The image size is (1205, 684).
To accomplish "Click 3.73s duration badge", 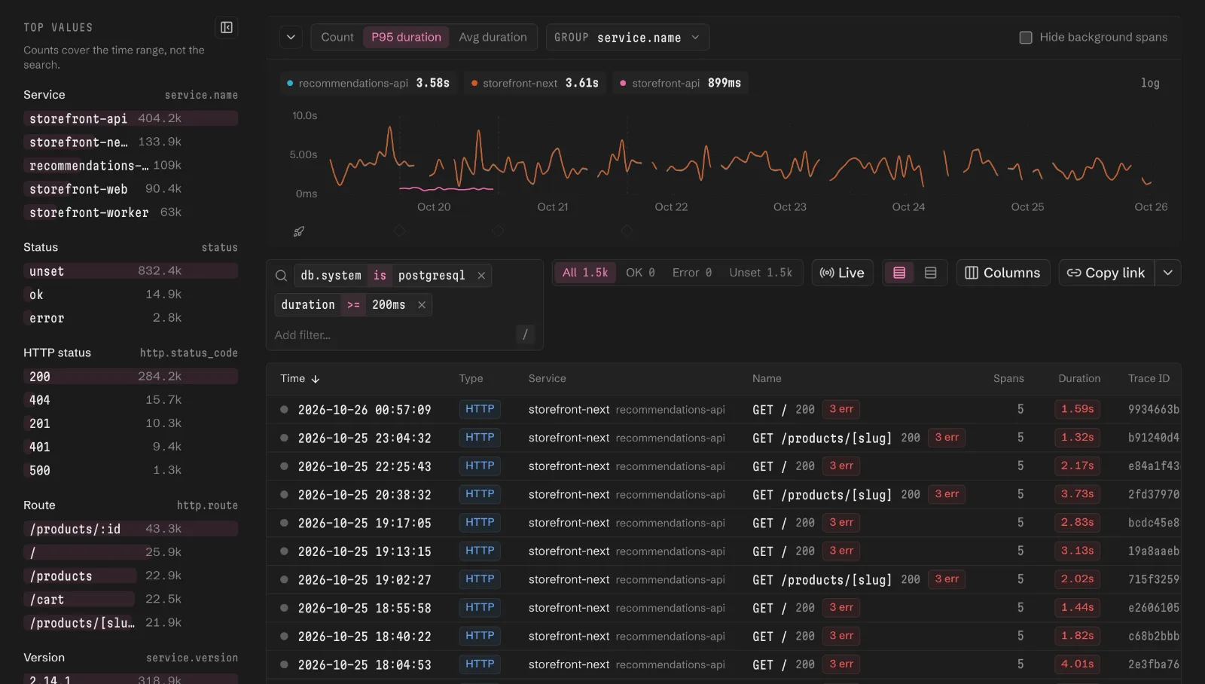I will [x=1077, y=494].
